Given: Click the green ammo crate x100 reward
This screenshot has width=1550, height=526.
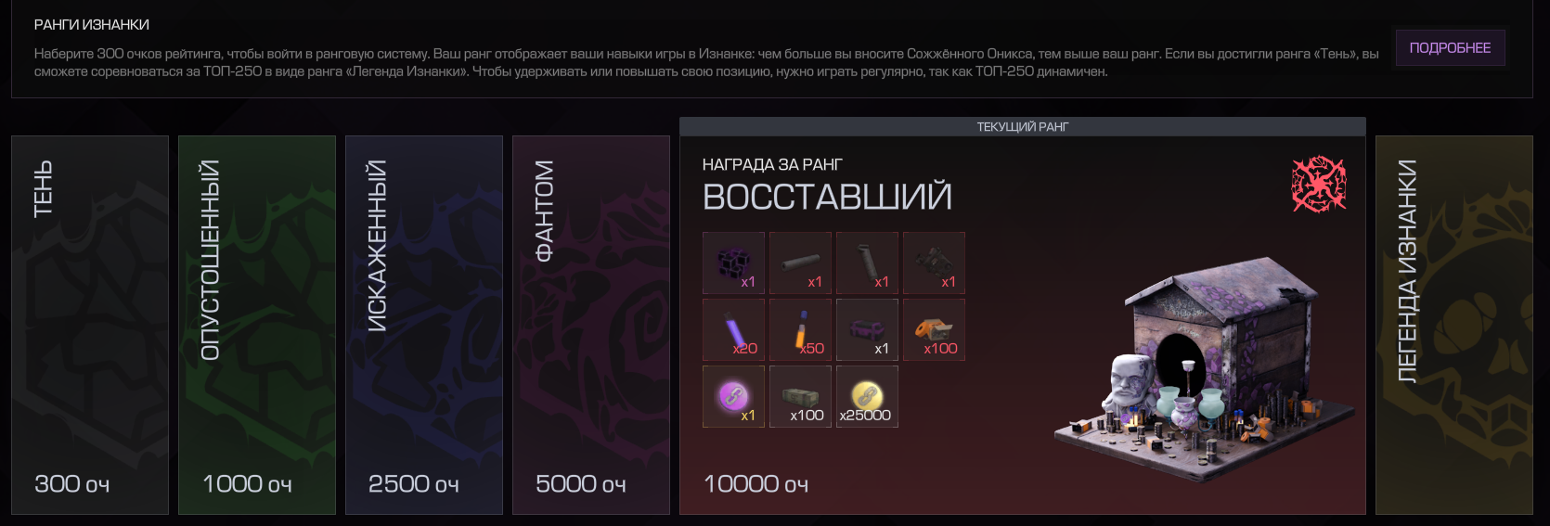Looking at the screenshot, I should pos(800,396).
